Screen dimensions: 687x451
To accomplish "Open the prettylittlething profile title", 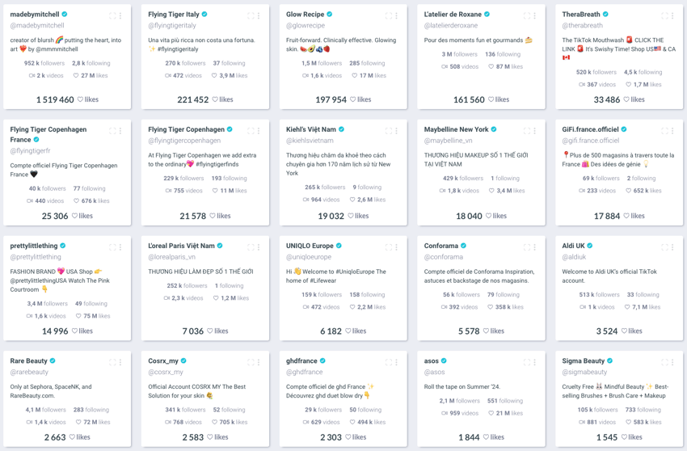I will 34,246.
